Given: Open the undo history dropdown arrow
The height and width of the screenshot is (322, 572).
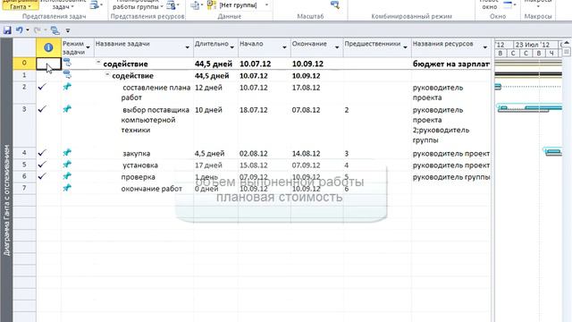Looking at the screenshot, I should (x=28, y=30).
